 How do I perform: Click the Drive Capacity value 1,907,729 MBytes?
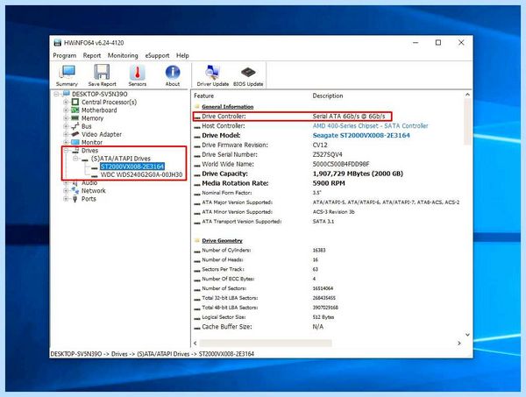[358, 174]
